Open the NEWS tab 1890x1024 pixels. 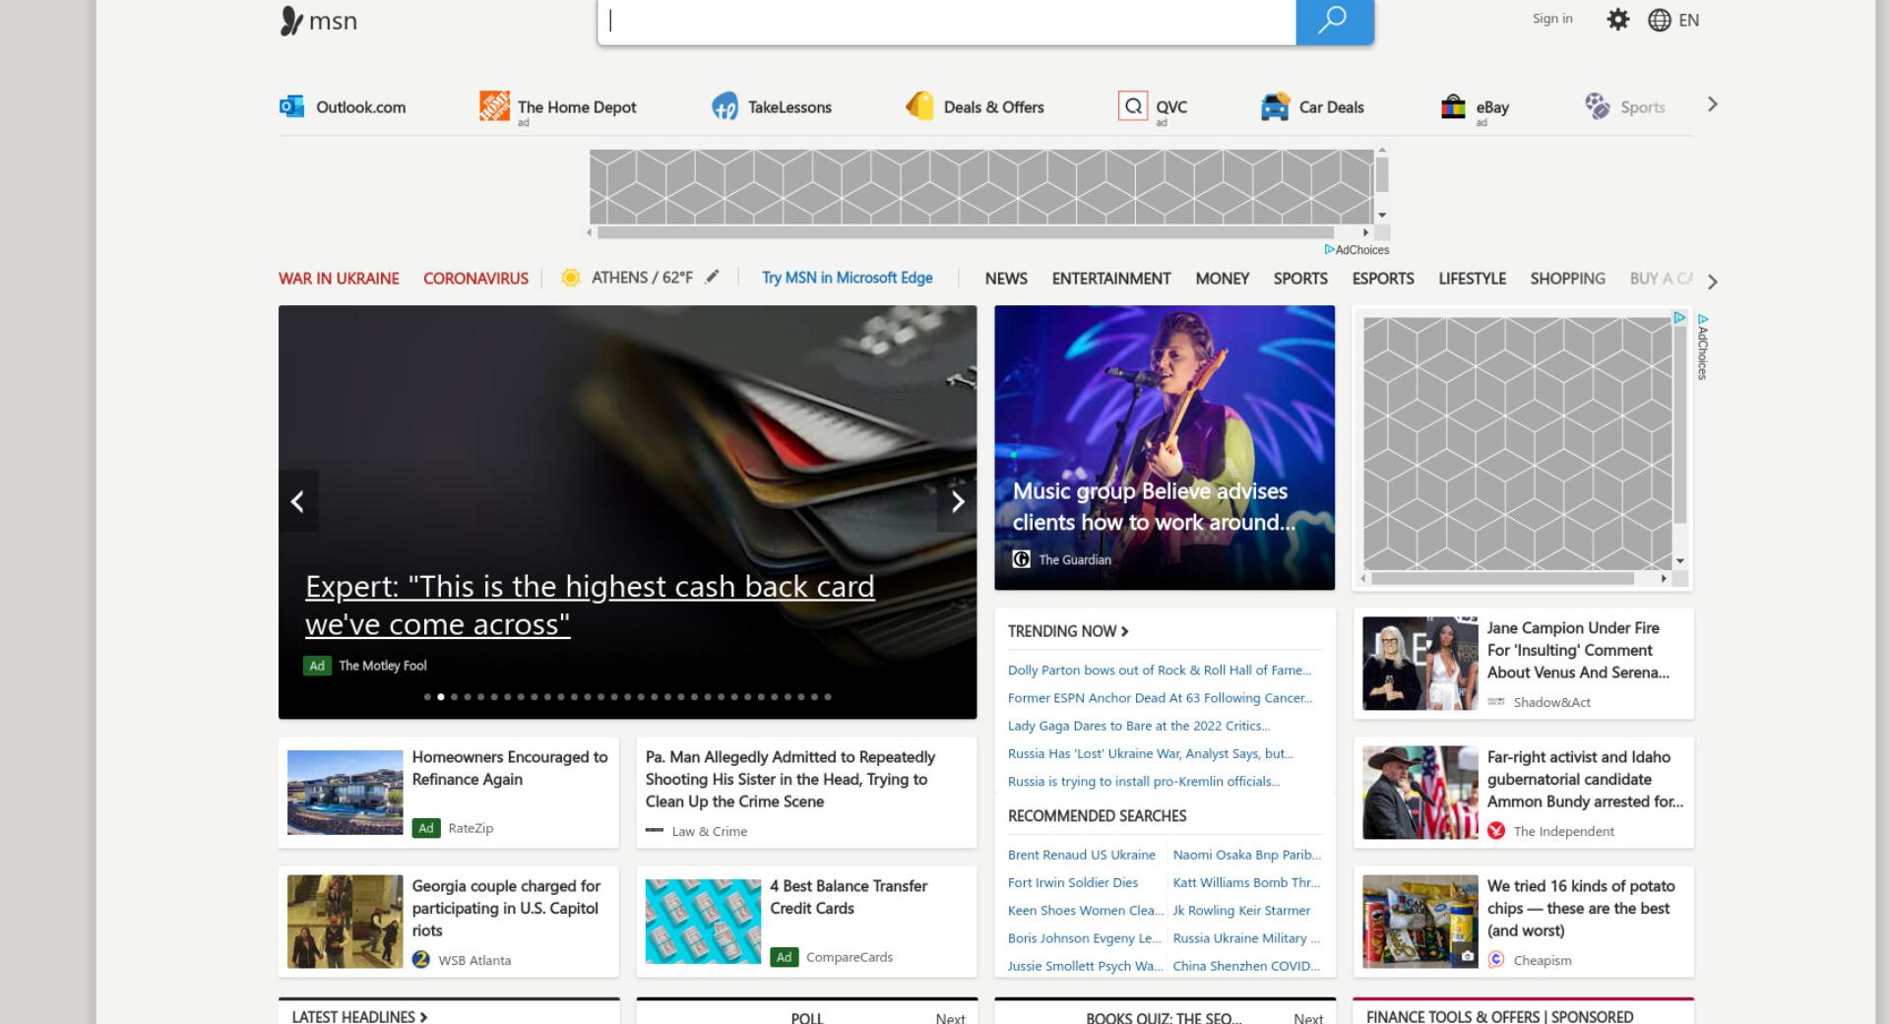click(x=1006, y=279)
